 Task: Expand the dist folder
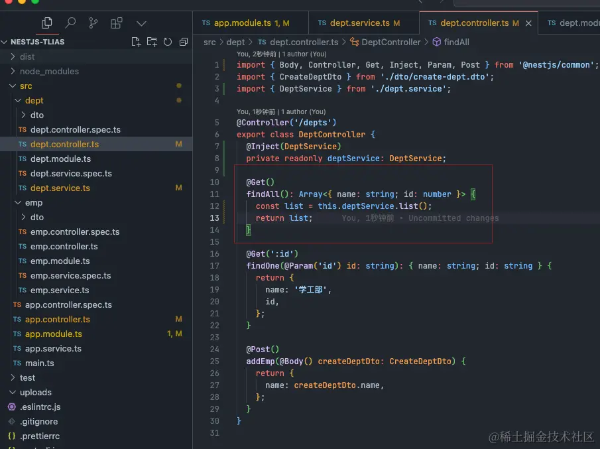tap(13, 56)
